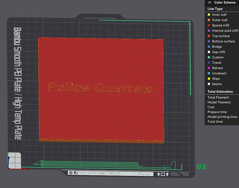Select the Police Quarrels model on the plate

point(101,90)
